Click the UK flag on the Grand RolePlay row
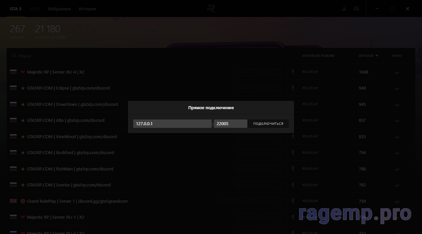This screenshot has height=234, width=422. pyautogui.click(x=13, y=201)
